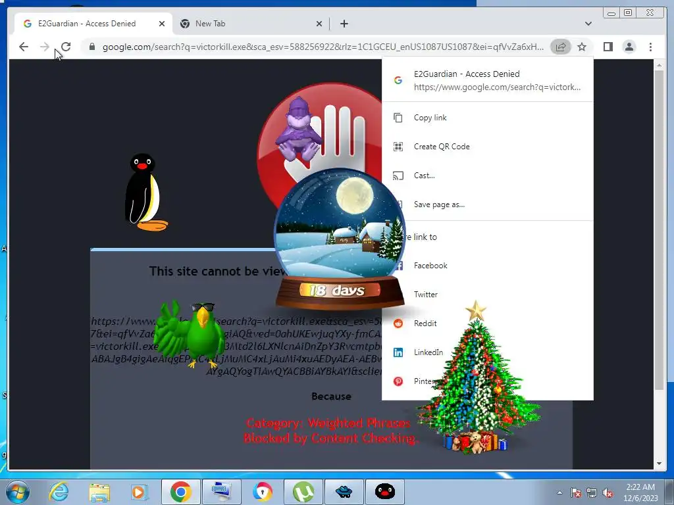674x505 pixels.
Task: Share link to Facebook
Action: pos(488,266)
